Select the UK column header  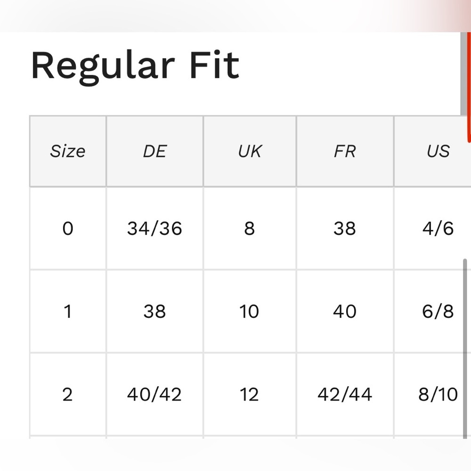250,151
